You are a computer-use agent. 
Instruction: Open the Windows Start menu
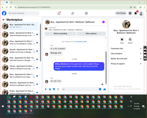pos(3,106)
